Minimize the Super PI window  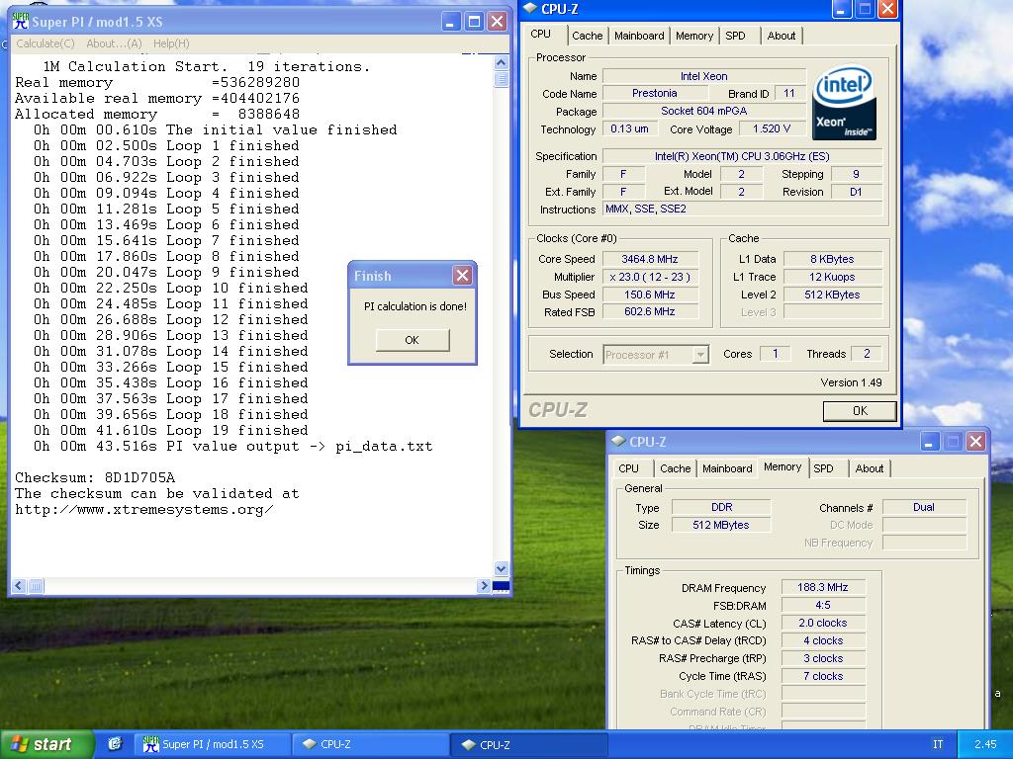(451, 22)
